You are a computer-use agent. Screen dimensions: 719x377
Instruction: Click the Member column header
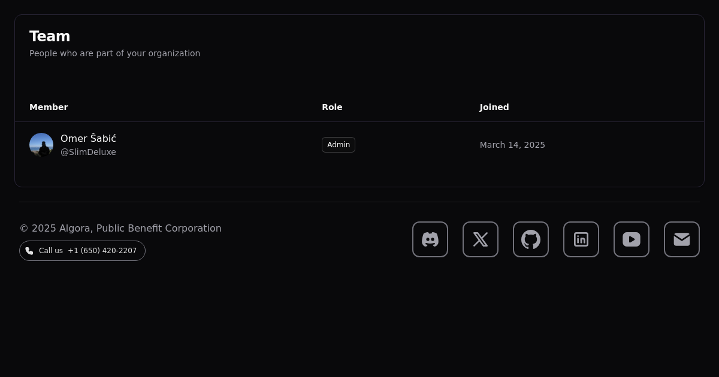(x=49, y=107)
